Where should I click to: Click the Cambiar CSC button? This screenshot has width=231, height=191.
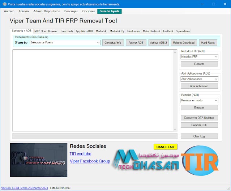click(x=199, y=125)
